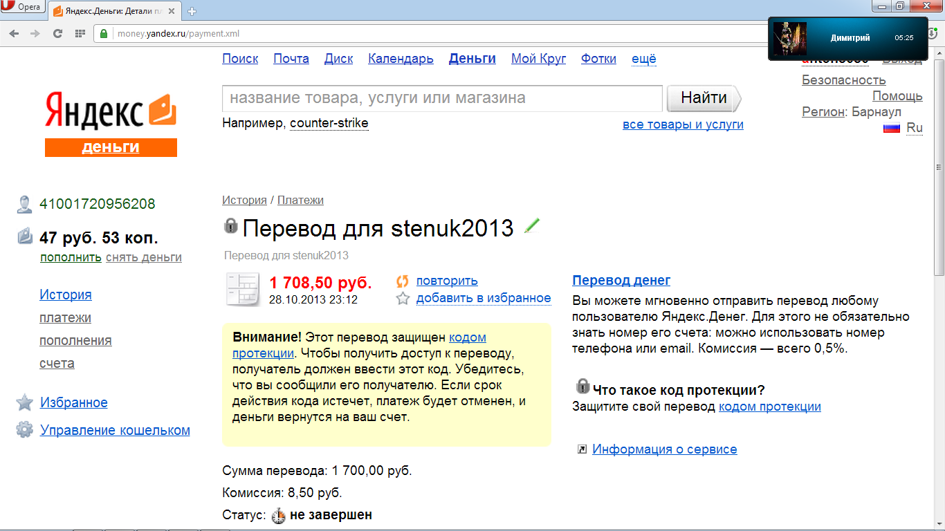The height and width of the screenshot is (531, 945).
Task: Click the clock status icon near не завершен
Action: coord(278,516)
